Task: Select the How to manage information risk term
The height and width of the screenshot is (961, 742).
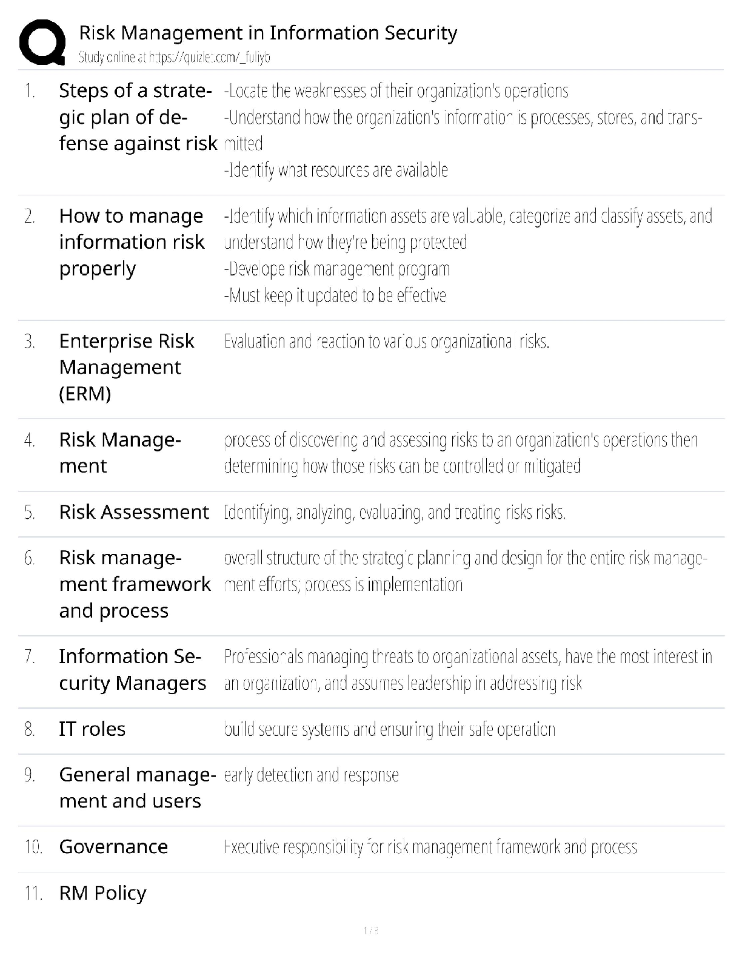Action: pos(132,241)
